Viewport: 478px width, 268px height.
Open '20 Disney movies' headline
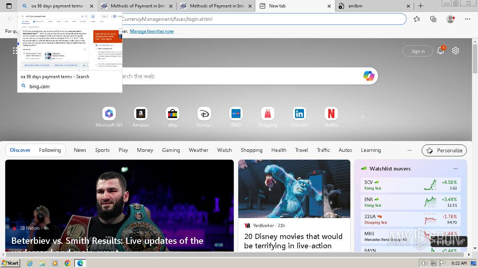[x=293, y=241]
